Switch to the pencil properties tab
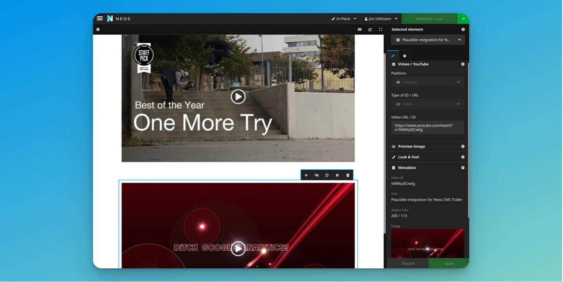 click(x=393, y=56)
